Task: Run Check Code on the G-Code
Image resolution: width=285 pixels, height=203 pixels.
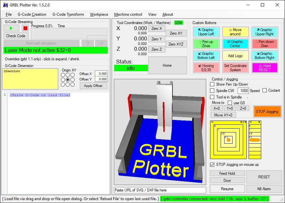Action: pos(16,36)
